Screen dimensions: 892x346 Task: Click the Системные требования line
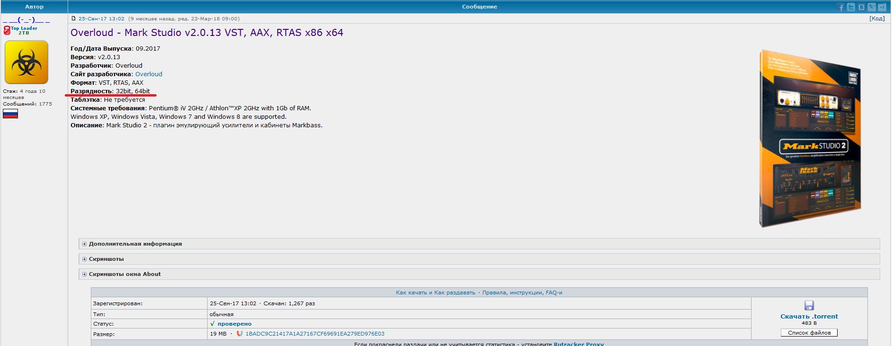191,108
